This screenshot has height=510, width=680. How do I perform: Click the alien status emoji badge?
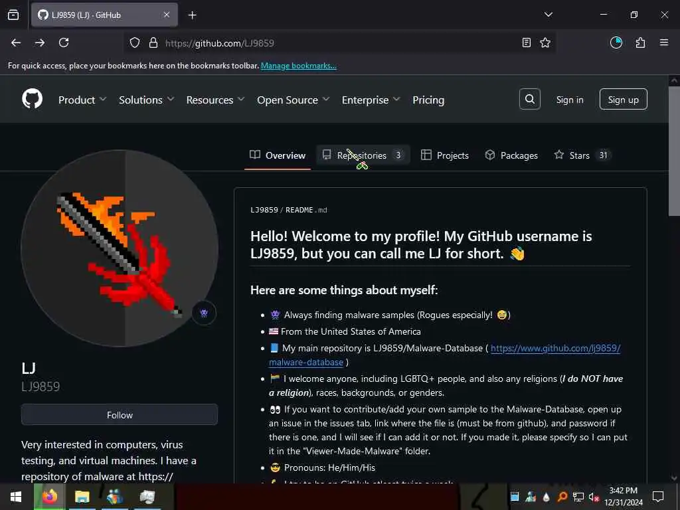[x=204, y=313]
